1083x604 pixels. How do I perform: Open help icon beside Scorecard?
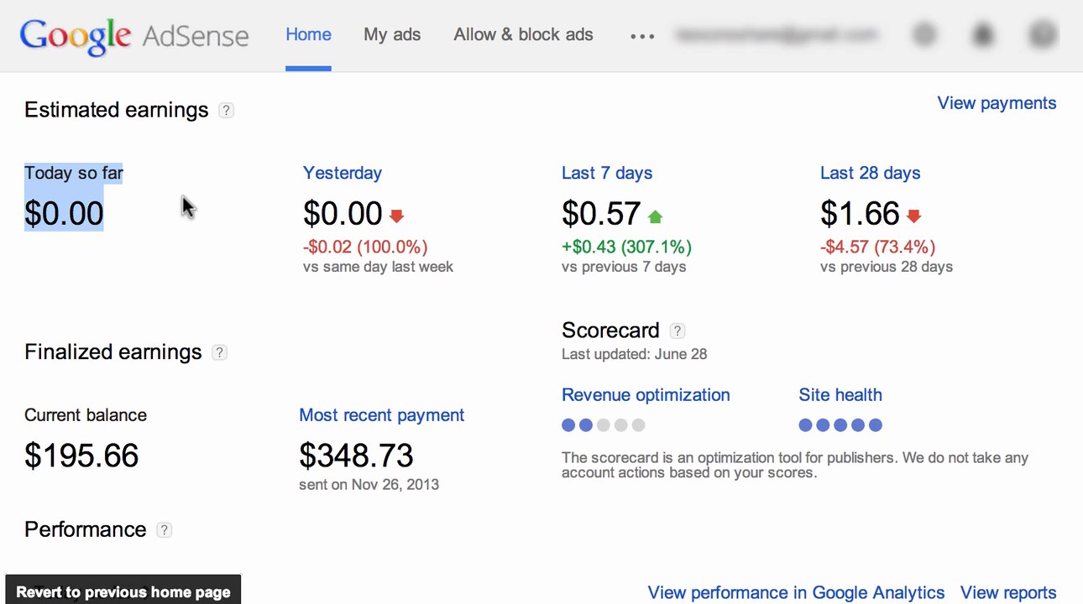pyautogui.click(x=678, y=331)
